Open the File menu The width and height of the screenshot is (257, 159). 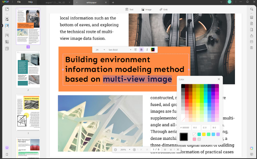[x=19, y=2]
